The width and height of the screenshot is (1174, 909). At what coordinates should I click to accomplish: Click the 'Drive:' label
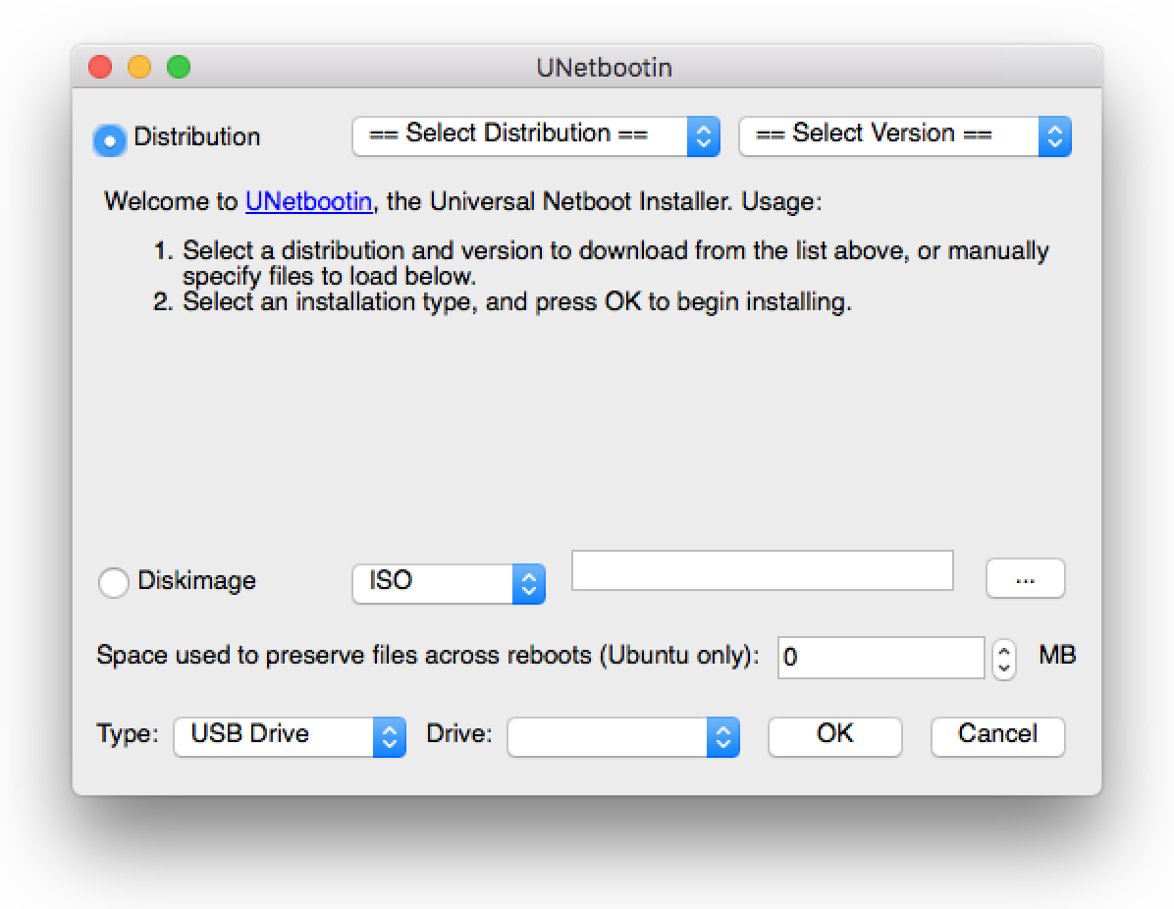click(459, 733)
